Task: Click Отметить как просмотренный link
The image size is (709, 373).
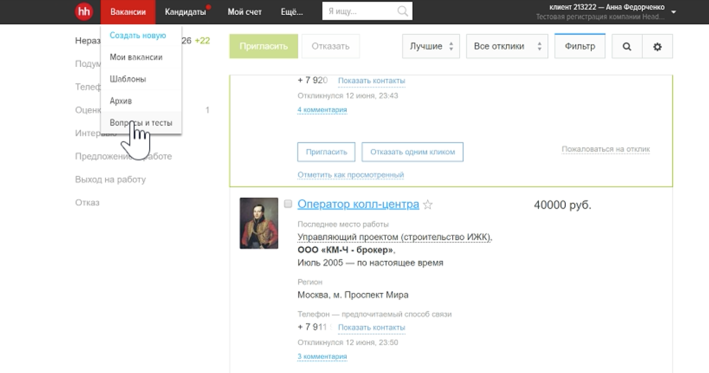Action: 350,175
